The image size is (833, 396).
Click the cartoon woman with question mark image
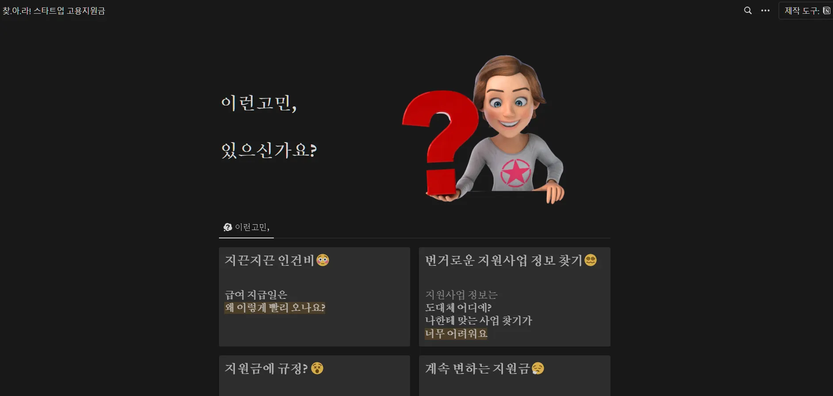[483, 129]
